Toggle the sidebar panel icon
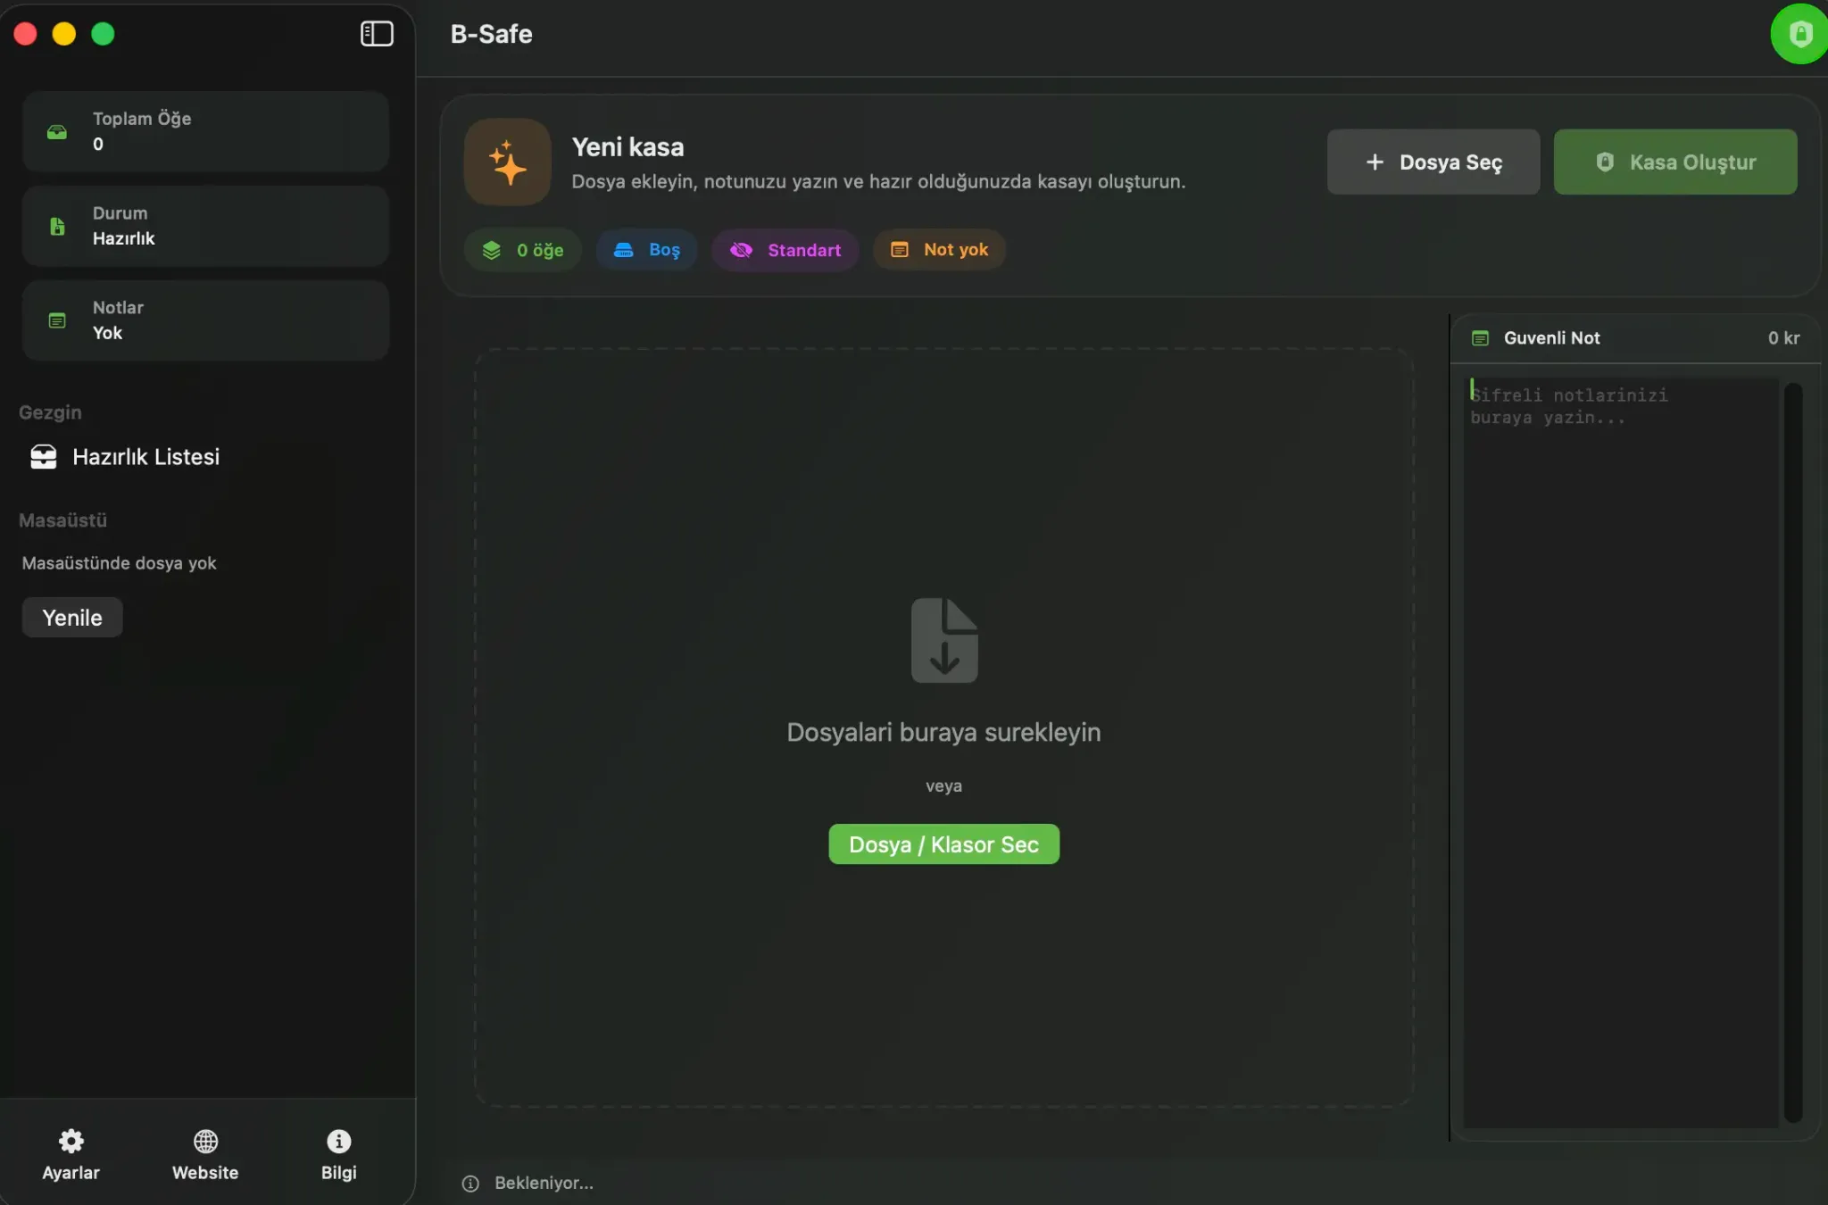1828x1205 pixels. coord(377,34)
